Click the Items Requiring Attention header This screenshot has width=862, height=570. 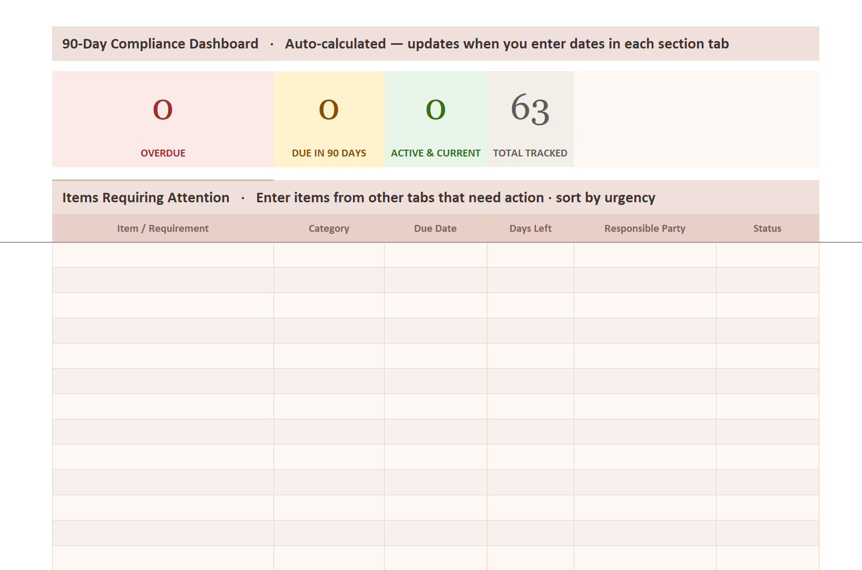tap(145, 198)
